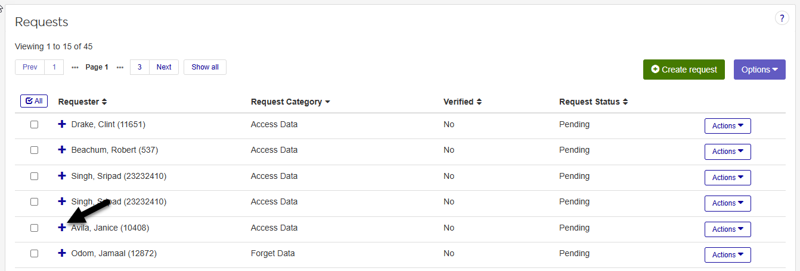This screenshot has width=800, height=271.
Task: Click the Create request button
Action: pyautogui.click(x=684, y=70)
